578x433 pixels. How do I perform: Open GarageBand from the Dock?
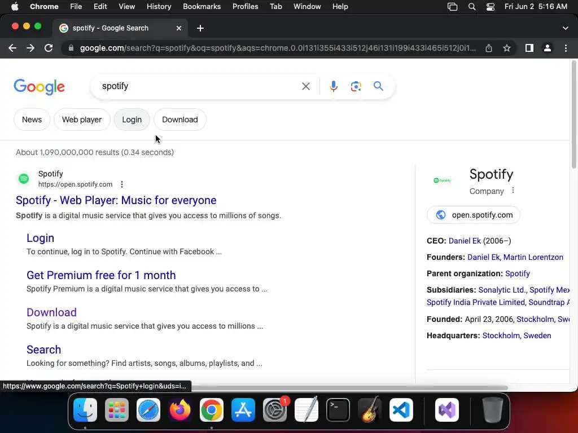click(370, 410)
